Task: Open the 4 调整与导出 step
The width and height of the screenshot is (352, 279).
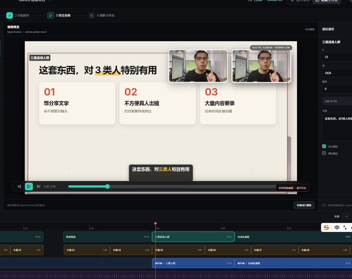Action: tap(105, 16)
